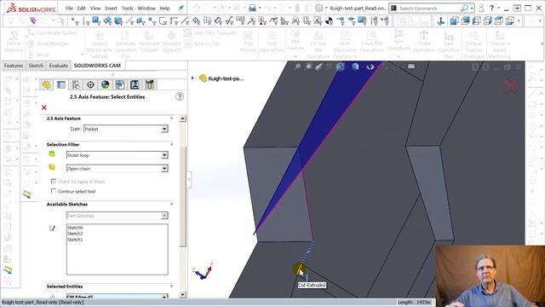Select the SOLIDWORKS CAM tab
Image resolution: width=545 pixels, height=307 pixels.
(97, 66)
